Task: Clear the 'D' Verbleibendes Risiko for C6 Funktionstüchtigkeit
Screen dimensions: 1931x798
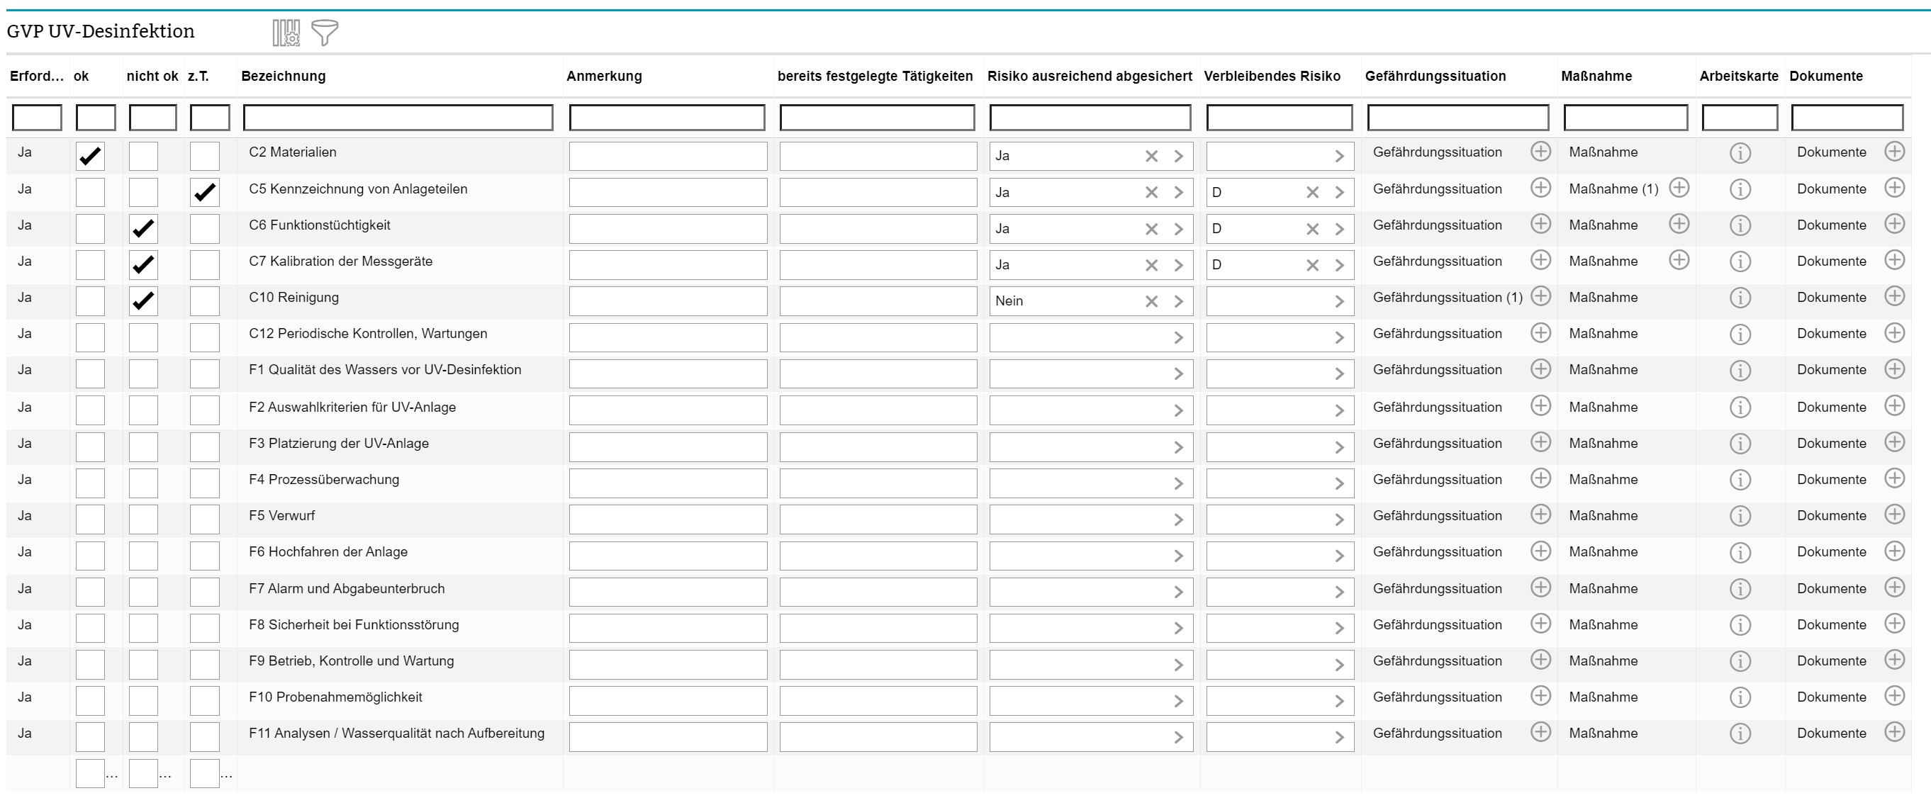Action: coord(1313,228)
